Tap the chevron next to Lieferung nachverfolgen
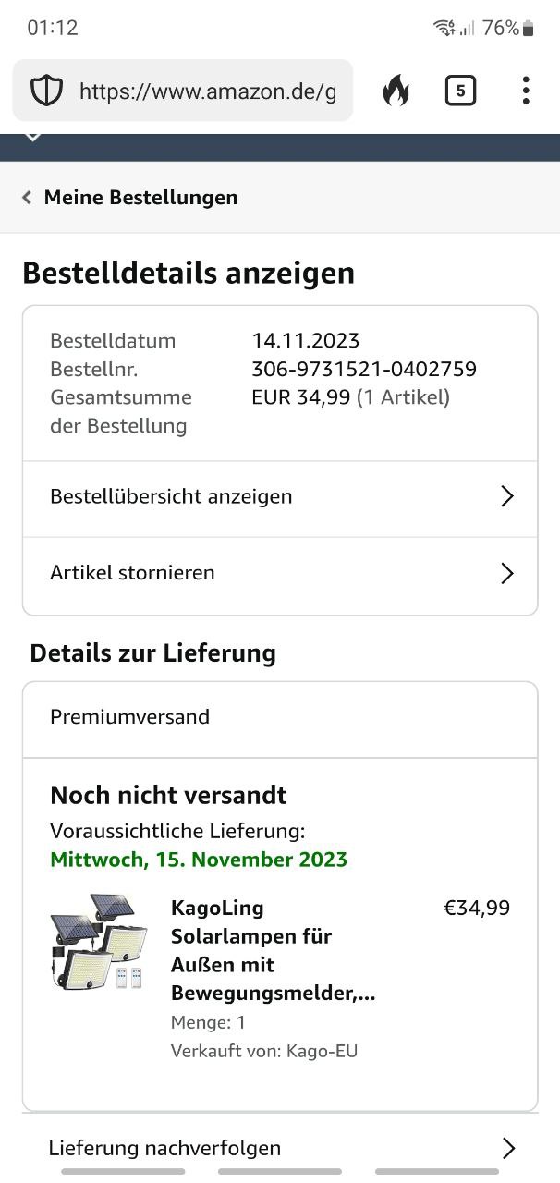Image resolution: width=560 pixels, height=1183 pixels. pos(508,1148)
